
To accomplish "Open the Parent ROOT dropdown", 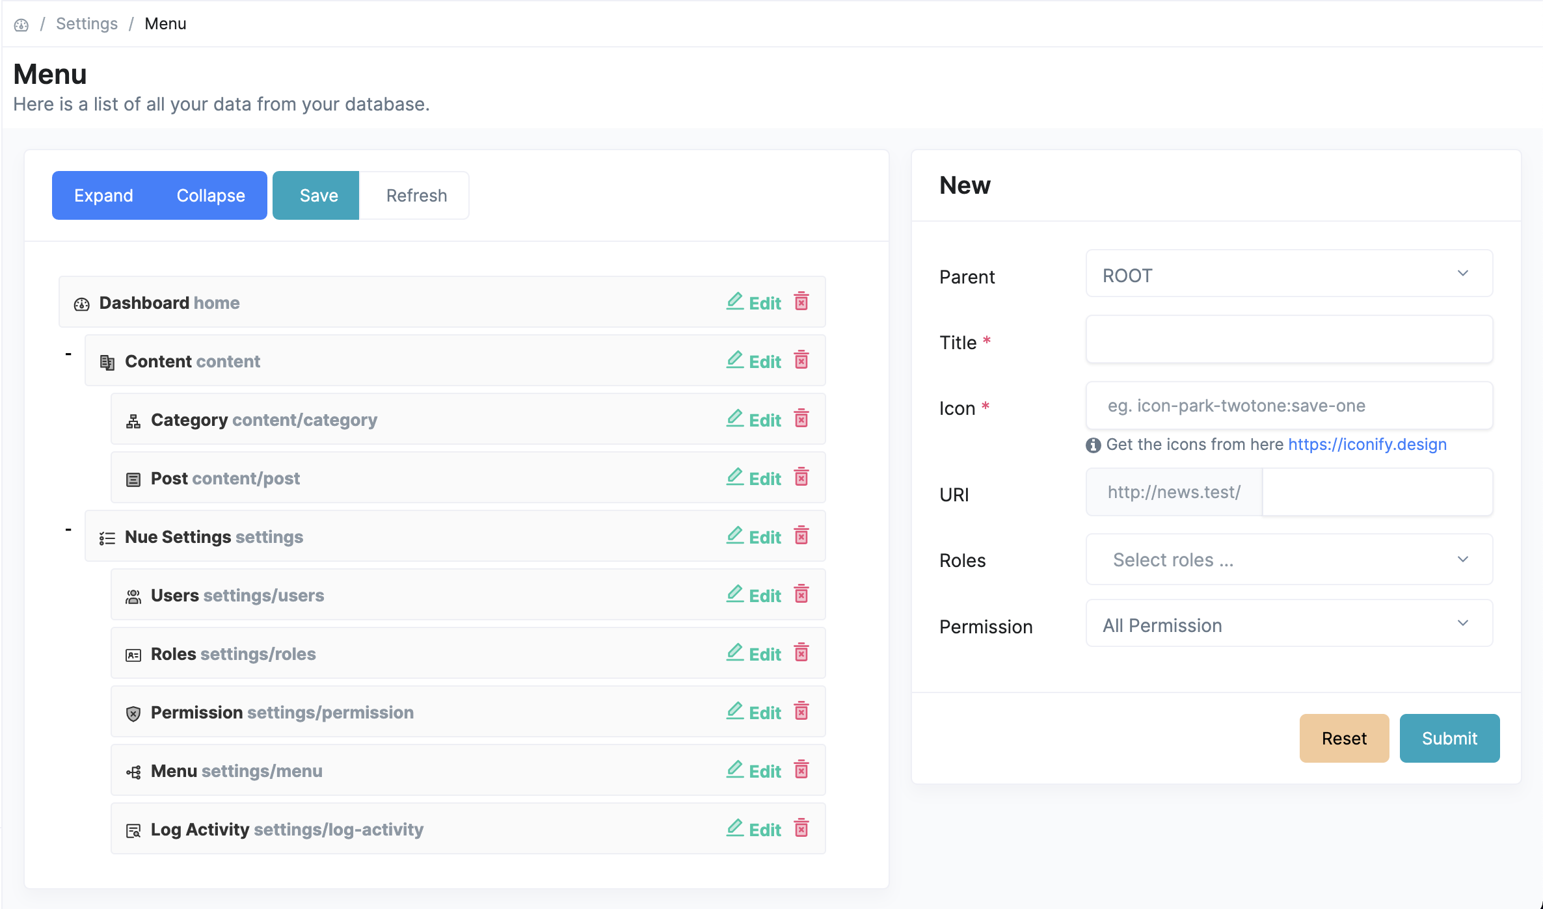I will [1289, 274].
